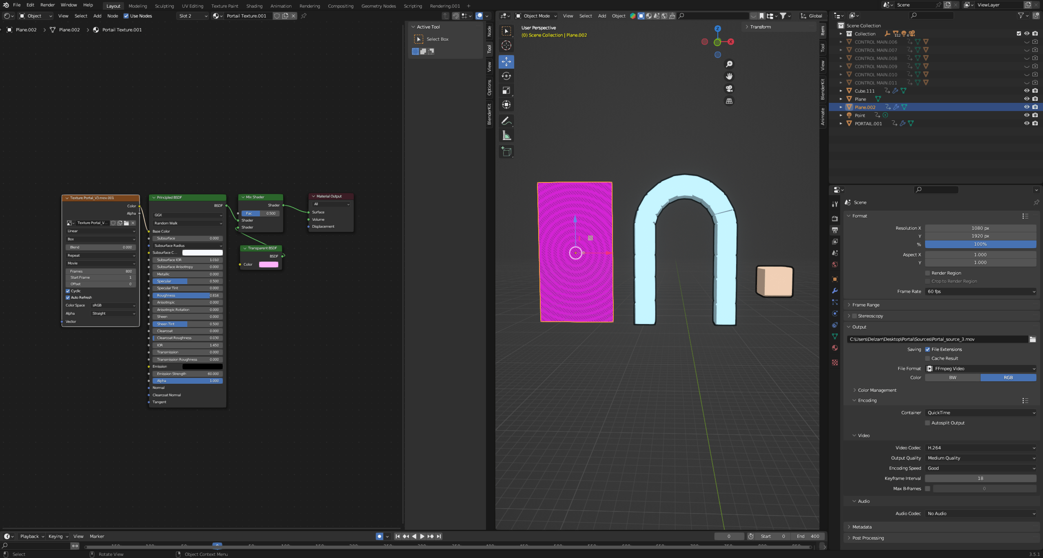The image size is (1043, 558).
Task: Click the output path folder browse icon
Action: tap(1032, 339)
